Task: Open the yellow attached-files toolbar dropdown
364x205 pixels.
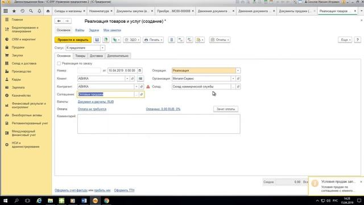Action: 200,40
